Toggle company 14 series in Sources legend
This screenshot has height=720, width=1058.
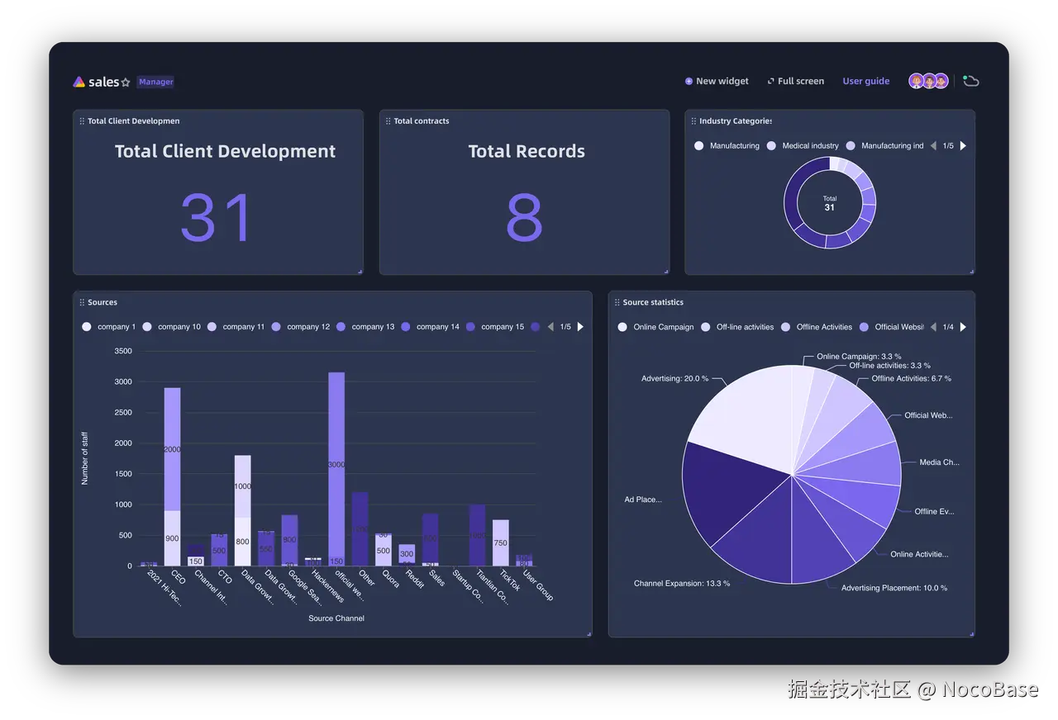[430, 327]
